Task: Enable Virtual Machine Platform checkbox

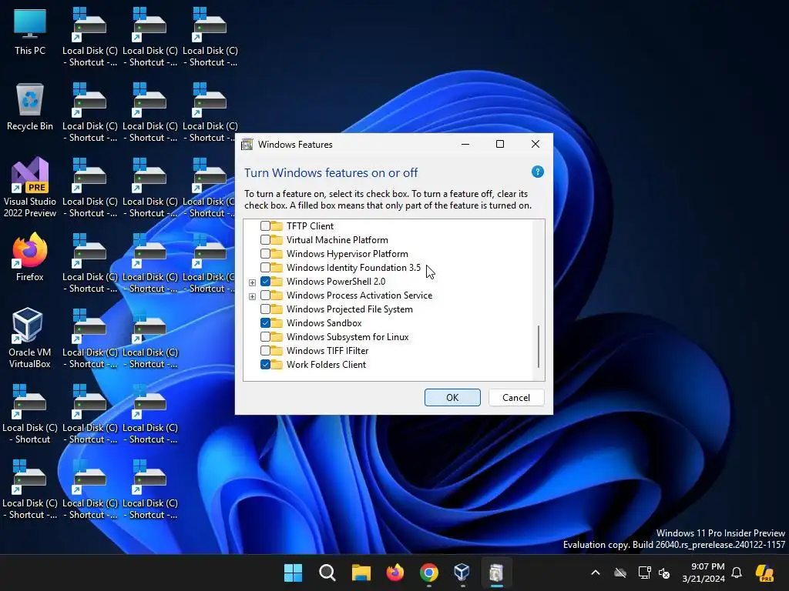Action: (x=265, y=240)
